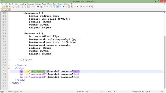The width and height of the screenshot is (166, 93).
Task: Open the Edit menu
Action: point(6,4)
